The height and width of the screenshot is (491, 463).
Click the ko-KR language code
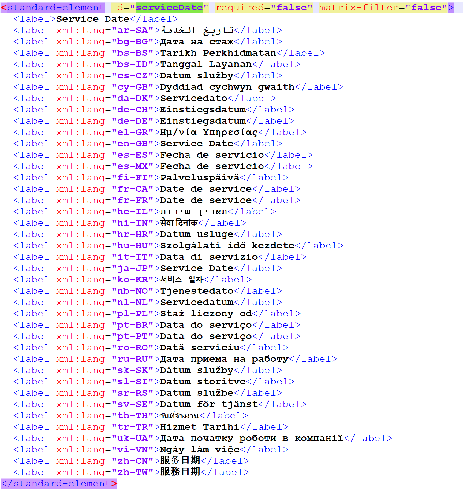[133, 280]
